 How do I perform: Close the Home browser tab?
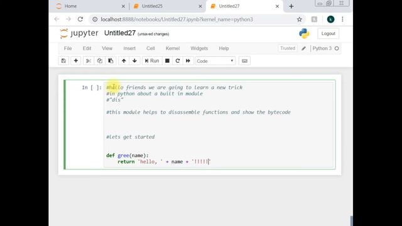(123, 6)
